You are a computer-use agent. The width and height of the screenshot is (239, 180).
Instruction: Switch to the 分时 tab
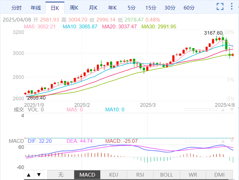point(16,8)
